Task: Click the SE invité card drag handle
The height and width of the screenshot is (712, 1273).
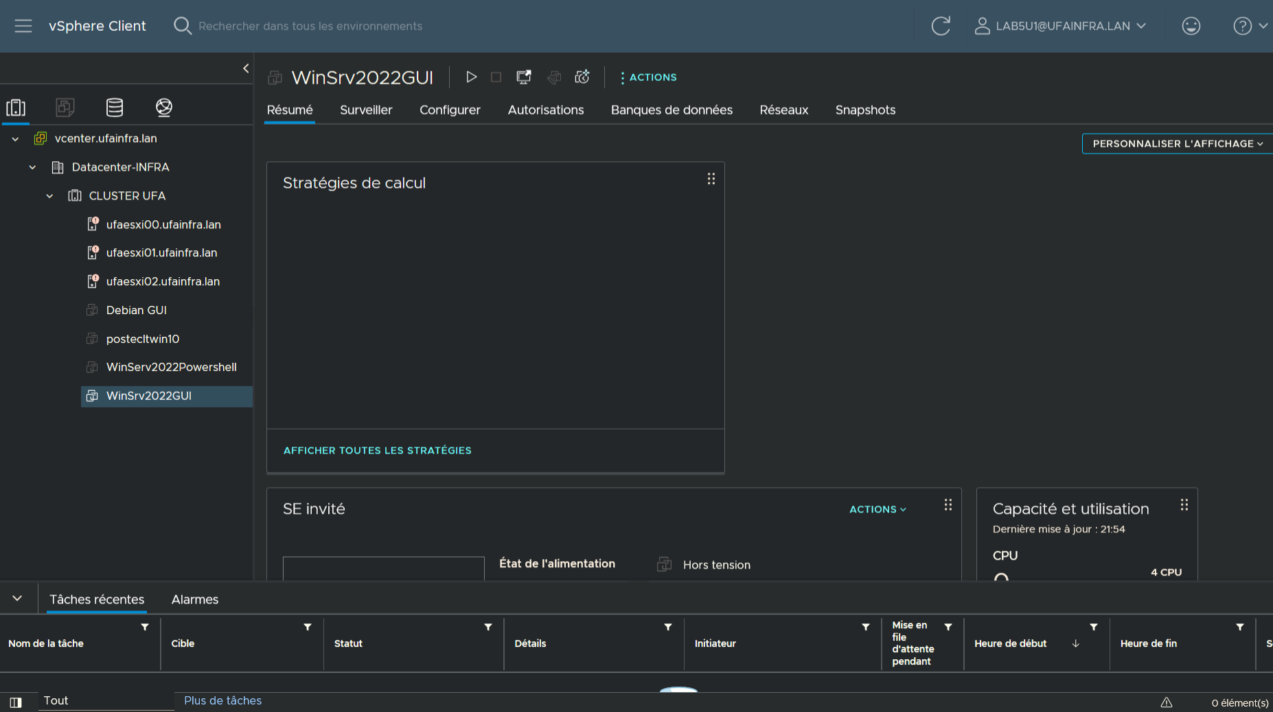Action: (948, 505)
